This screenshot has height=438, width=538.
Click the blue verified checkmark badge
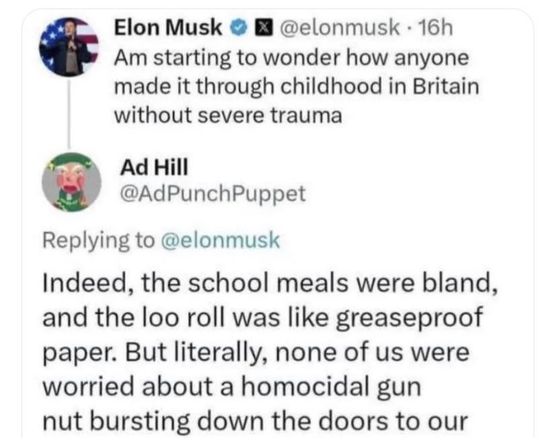[237, 28]
